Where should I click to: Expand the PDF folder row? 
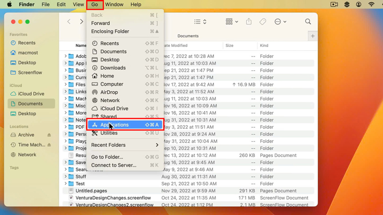[65, 127]
